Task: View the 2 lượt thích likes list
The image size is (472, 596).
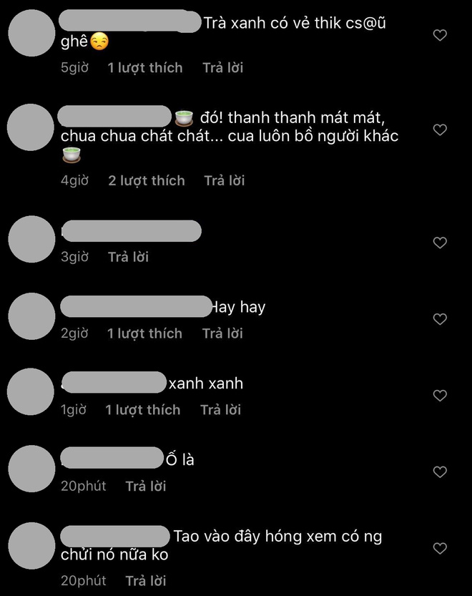Action: tap(147, 180)
